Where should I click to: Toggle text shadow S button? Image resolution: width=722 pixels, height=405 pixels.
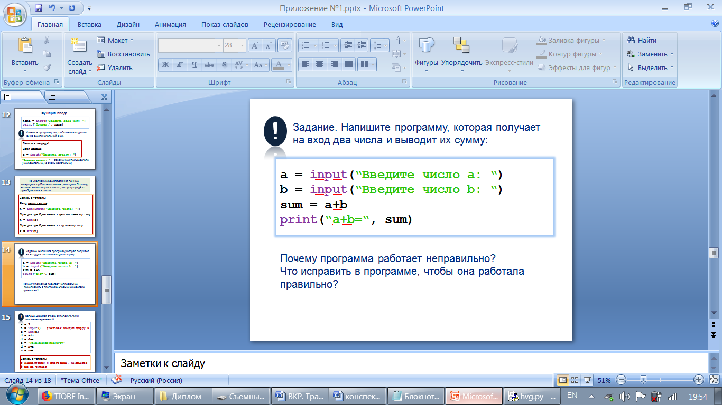(x=224, y=65)
